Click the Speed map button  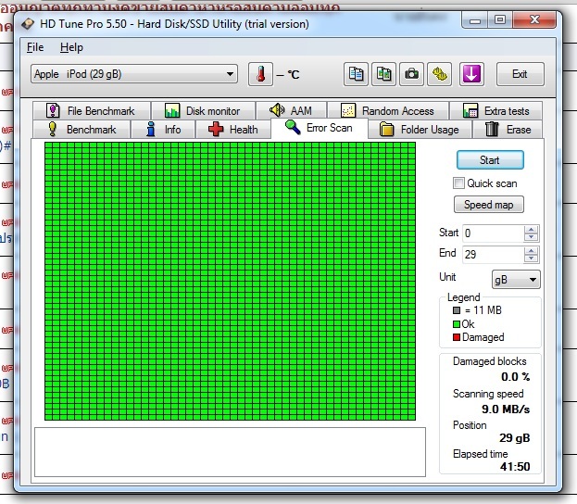[489, 205]
